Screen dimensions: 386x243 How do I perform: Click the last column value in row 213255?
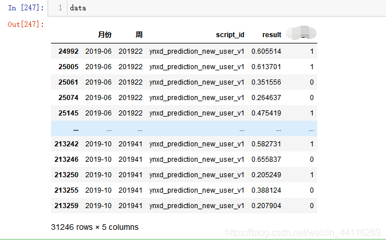pos(312,190)
